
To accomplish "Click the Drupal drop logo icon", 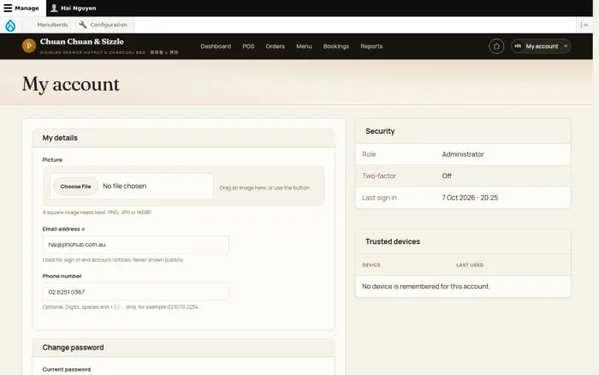I will click(10, 25).
